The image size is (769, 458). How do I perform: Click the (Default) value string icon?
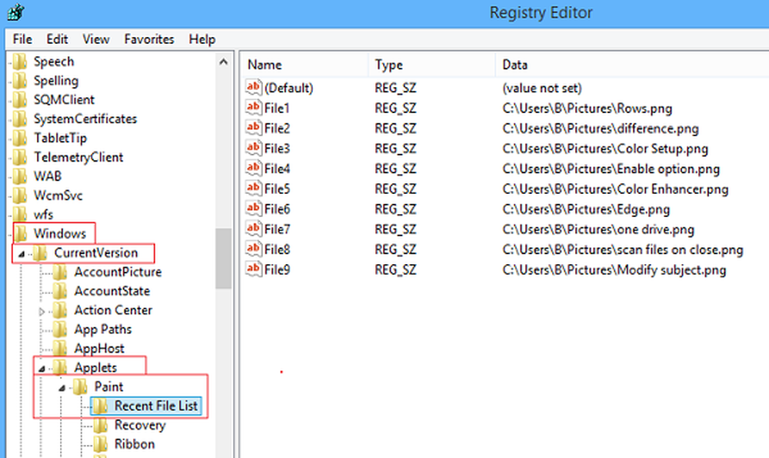coord(254,88)
